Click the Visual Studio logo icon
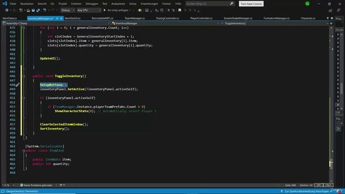Image resolution: width=345 pixels, height=194 pixels. point(5,4)
